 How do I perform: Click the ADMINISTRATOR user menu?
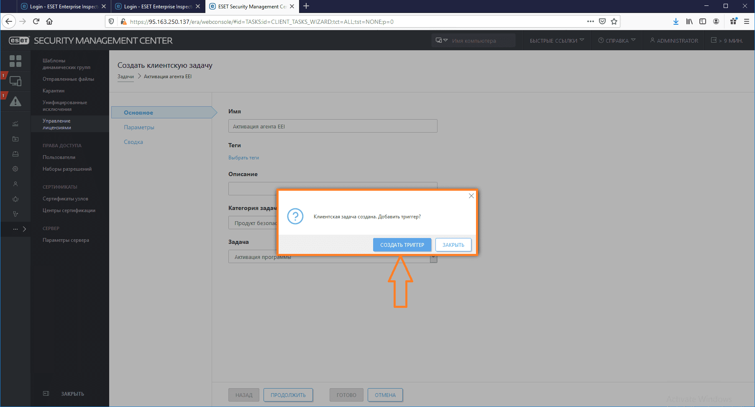[674, 41]
